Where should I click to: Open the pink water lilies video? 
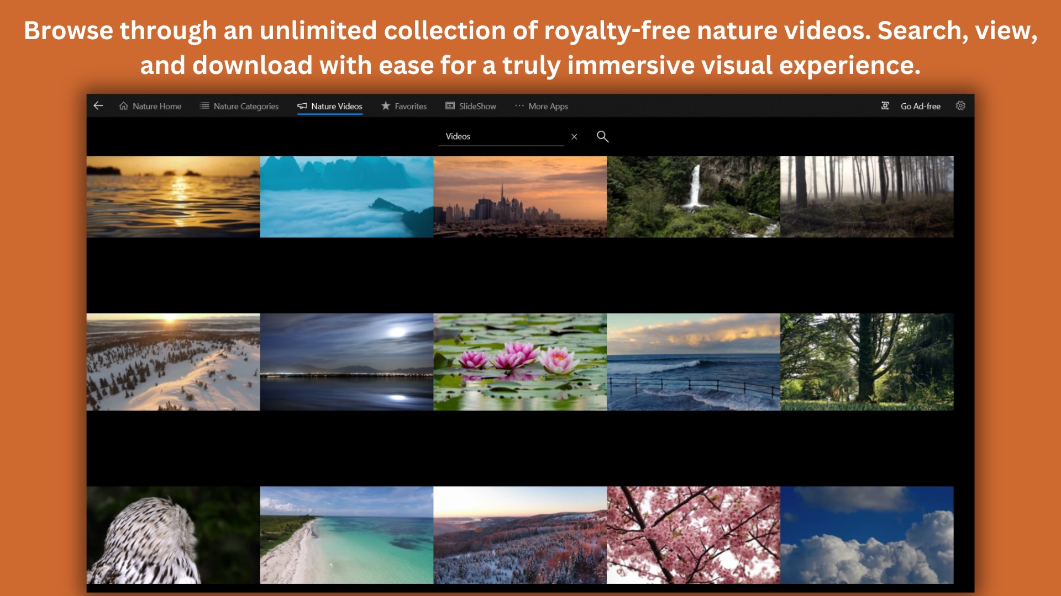click(519, 361)
